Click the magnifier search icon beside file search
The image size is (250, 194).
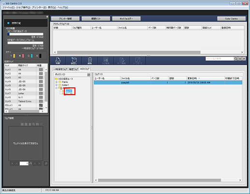[236, 59]
